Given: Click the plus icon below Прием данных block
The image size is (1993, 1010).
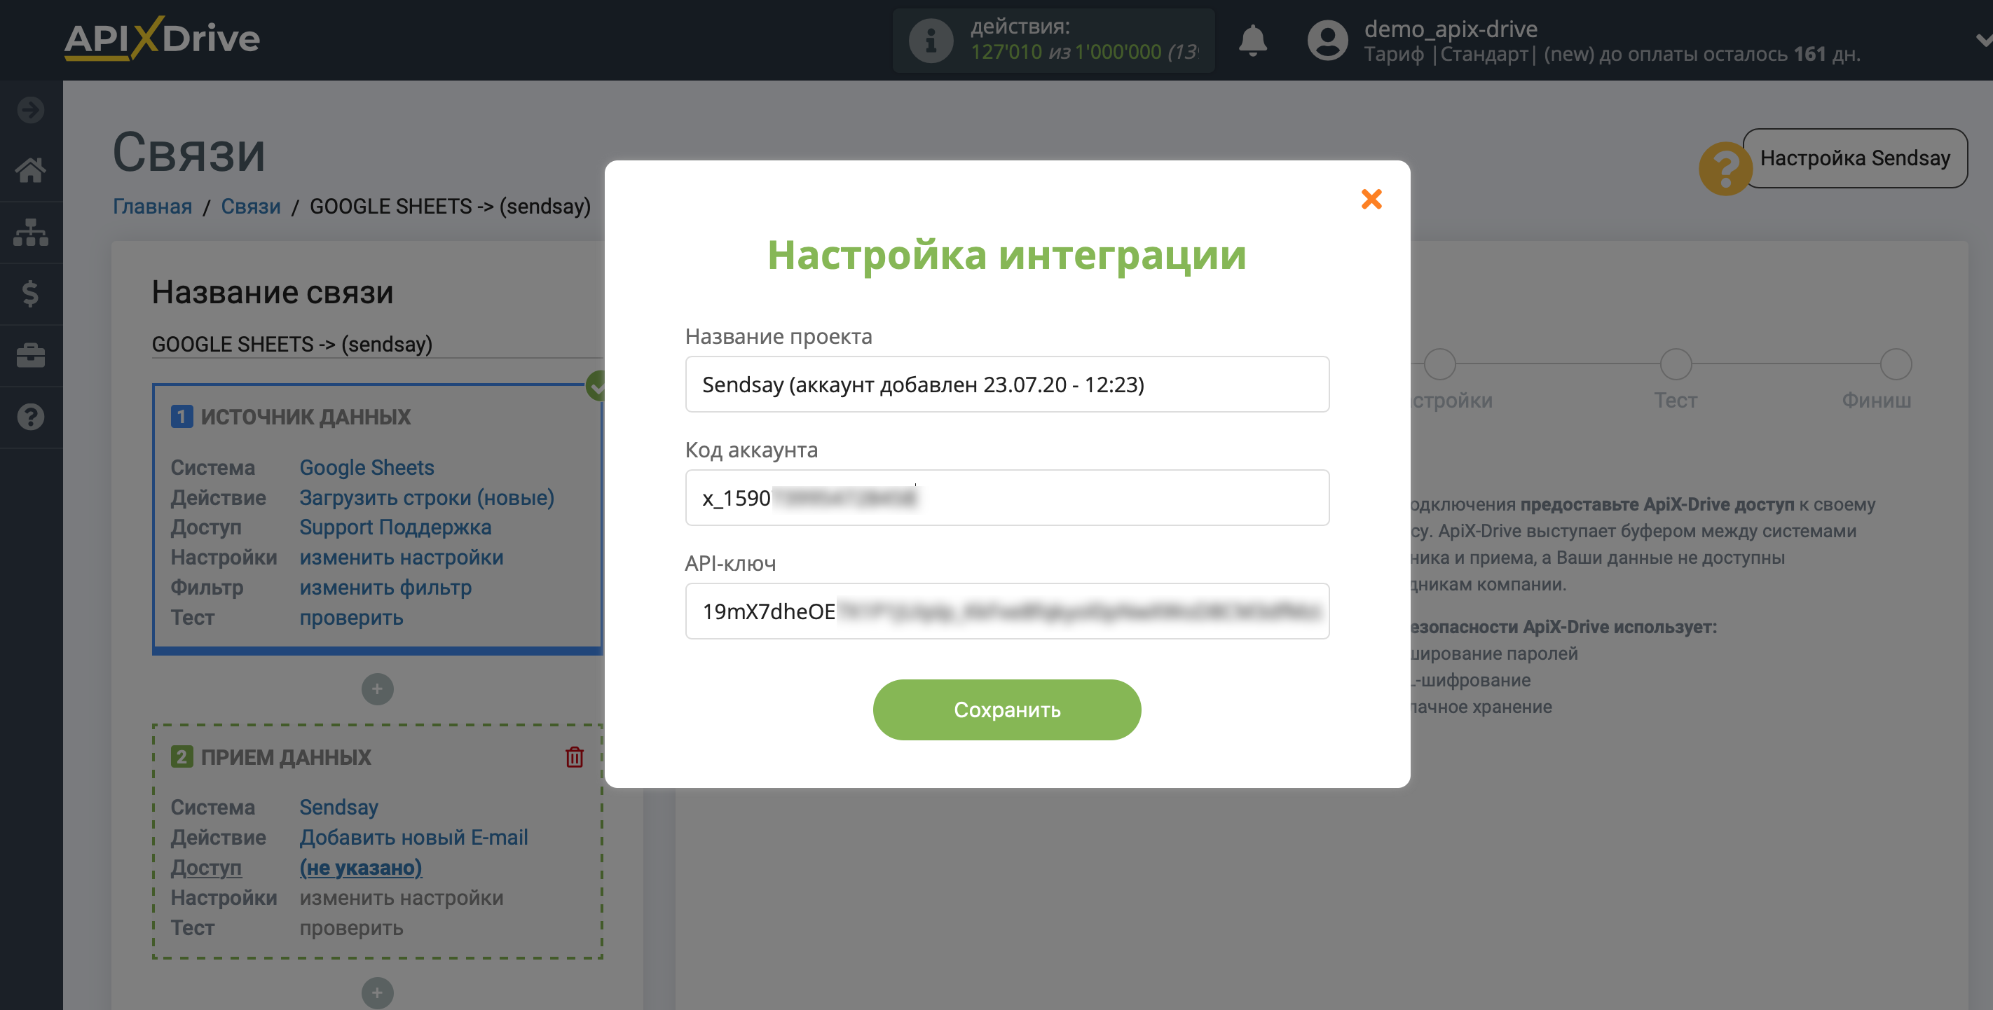Looking at the screenshot, I should [378, 993].
